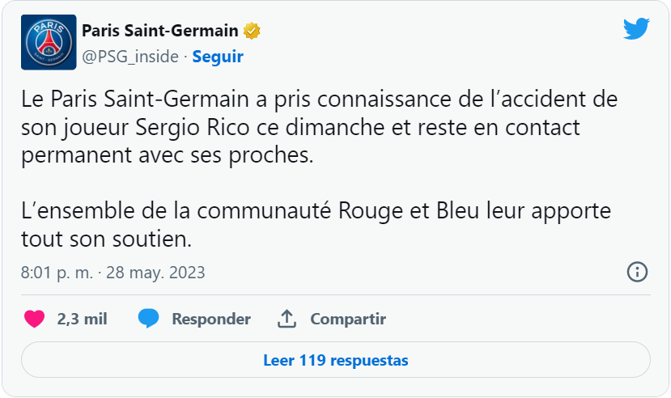This screenshot has width=671, height=398.
Task: Open the Paris Saint-Germain display name
Action: pyautogui.click(x=160, y=31)
